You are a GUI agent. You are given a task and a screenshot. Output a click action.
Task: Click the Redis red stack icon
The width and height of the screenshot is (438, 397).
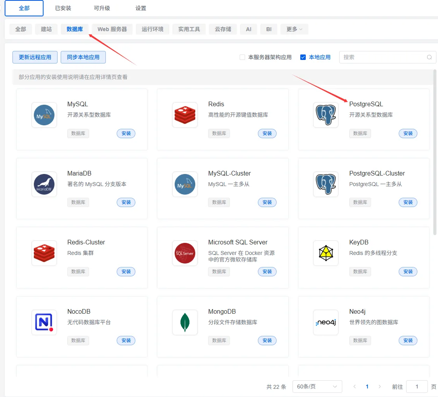[185, 115]
